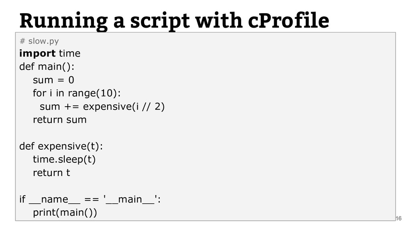Click the 'for i in range(10):' line
Viewport: 411px width, 231px height.
(x=77, y=93)
